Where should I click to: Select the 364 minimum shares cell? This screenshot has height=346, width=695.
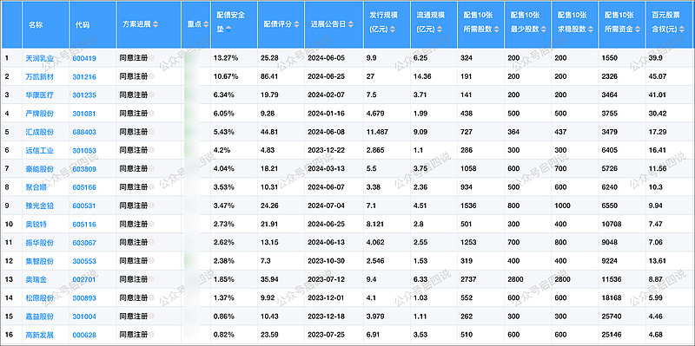pos(528,132)
